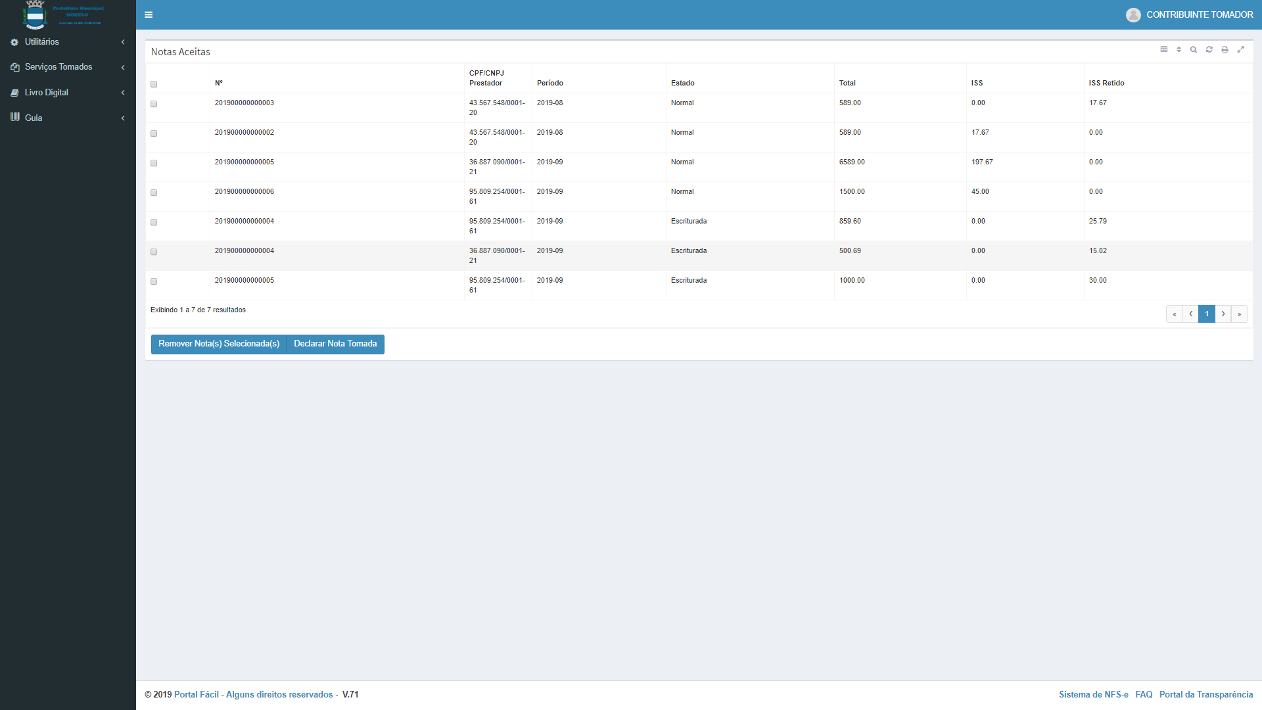Click the table columns icon in Notas Aceitas

point(1164,49)
